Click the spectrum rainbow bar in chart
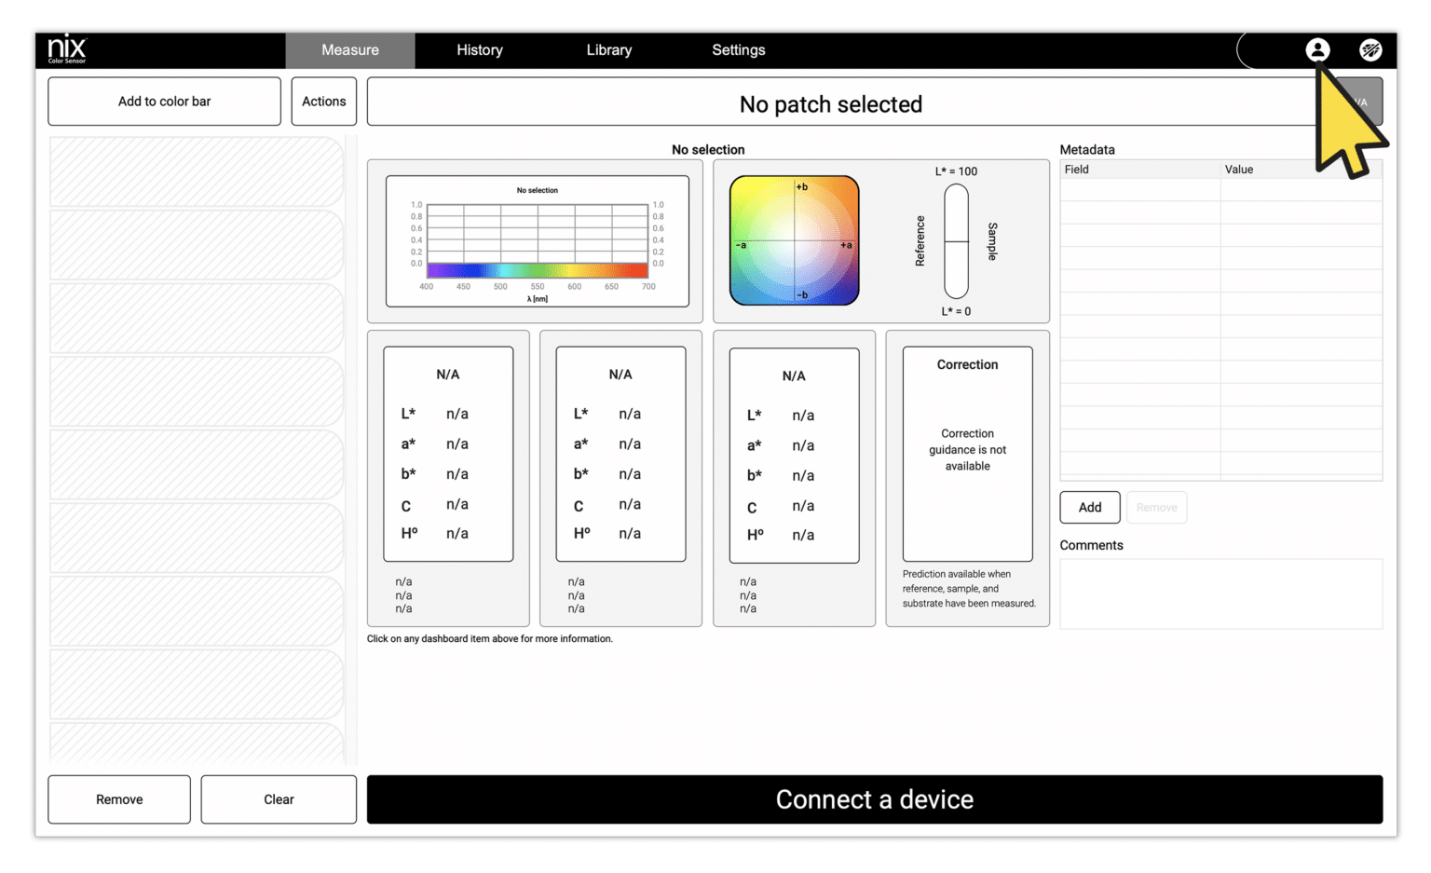The image size is (1431, 873). pyautogui.click(x=538, y=270)
